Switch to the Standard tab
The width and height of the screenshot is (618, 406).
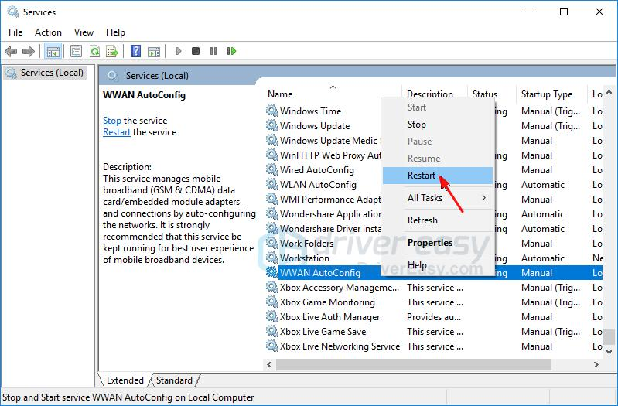(174, 380)
